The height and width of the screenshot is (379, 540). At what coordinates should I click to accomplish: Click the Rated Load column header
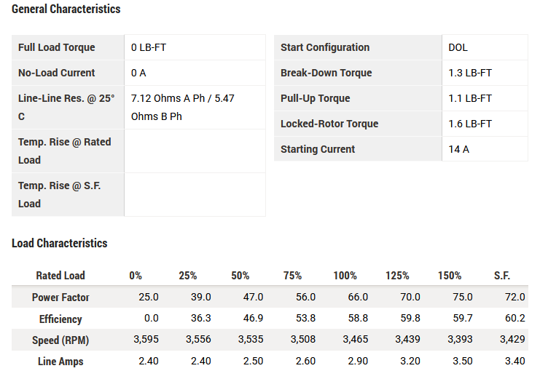60,276
